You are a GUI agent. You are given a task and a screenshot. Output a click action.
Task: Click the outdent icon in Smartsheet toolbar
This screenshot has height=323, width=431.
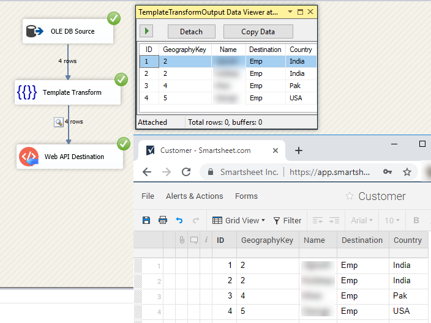(x=318, y=220)
